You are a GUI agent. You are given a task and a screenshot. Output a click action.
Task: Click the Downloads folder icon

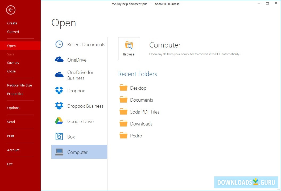[x=123, y=123]
